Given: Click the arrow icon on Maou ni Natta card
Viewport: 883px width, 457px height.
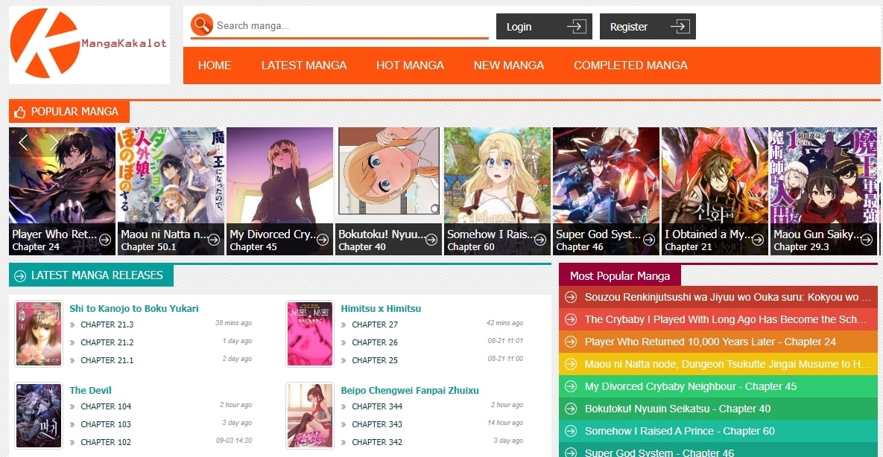Looking at the screenshot, I should coord(214,240).
